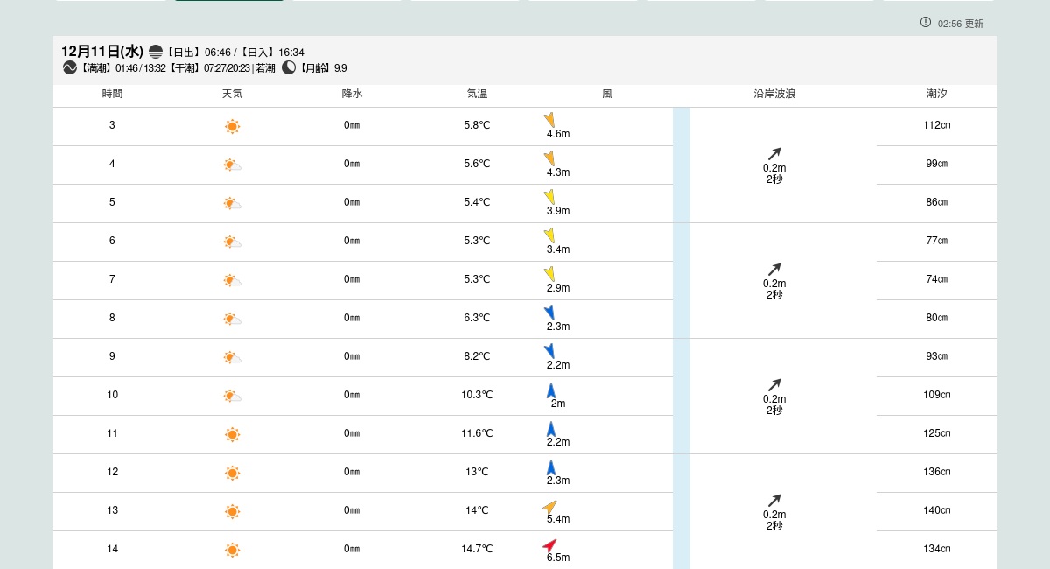Click the info icon next to 02:56 更新
This screenshot has height=569, width=1050.
(x=926, y=22)
